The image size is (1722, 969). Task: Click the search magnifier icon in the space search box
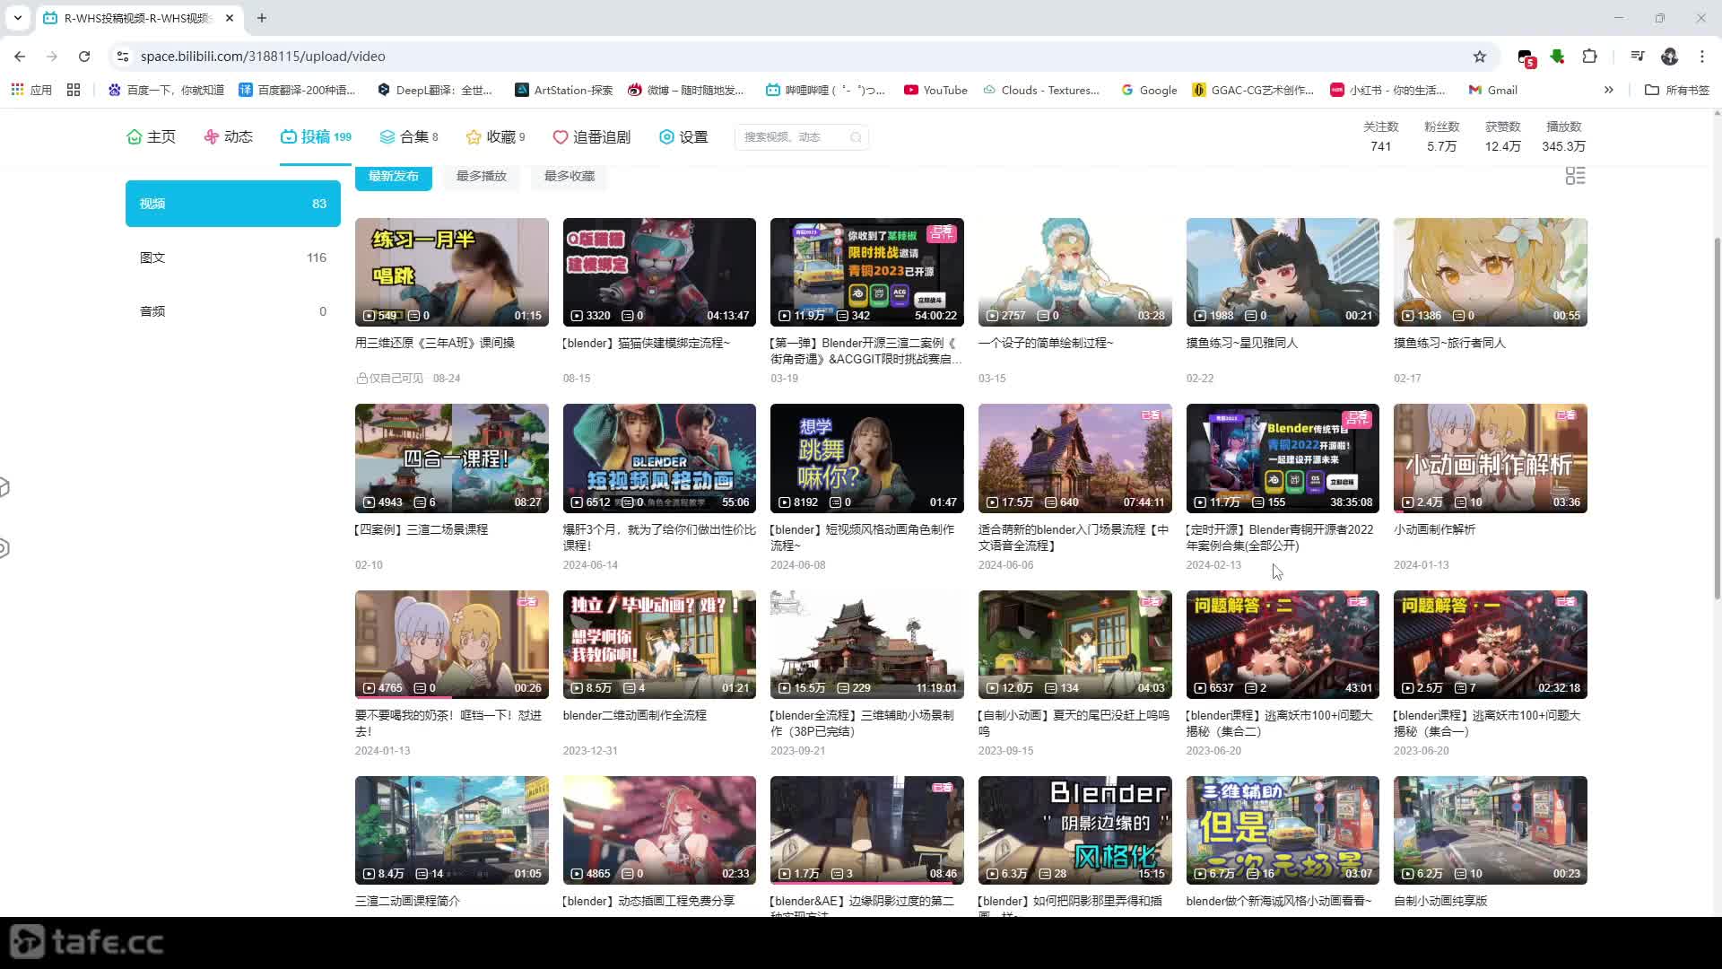[856, 137]
